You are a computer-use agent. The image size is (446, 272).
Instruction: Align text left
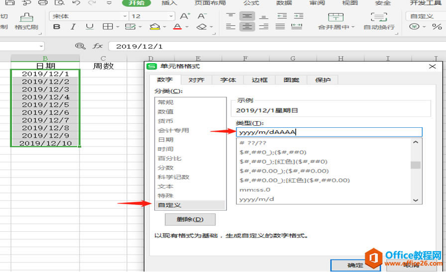pyautogui.click(x=230, y=27)
